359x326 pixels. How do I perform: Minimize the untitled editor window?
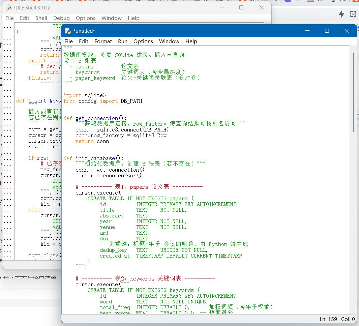(x=307, y=31)
